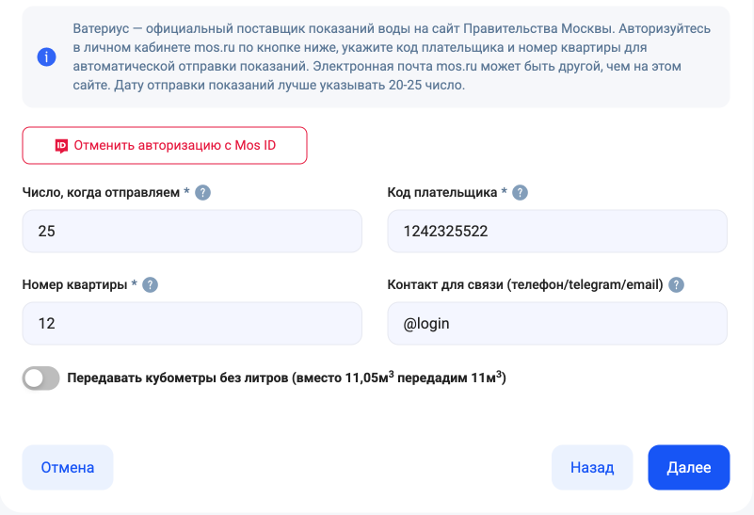This screenshot has width=754, height=515.
Task: Click the blue info icon in the notice
Action: pos(47,57)
